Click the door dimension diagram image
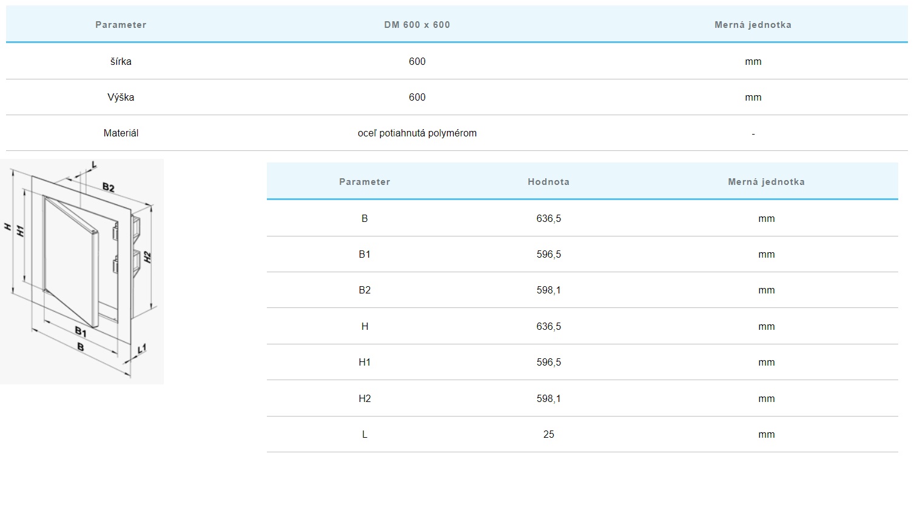Screen dimensions: 914x519 point(82,271)
